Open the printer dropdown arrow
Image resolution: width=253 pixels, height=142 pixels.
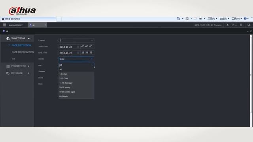205,19
